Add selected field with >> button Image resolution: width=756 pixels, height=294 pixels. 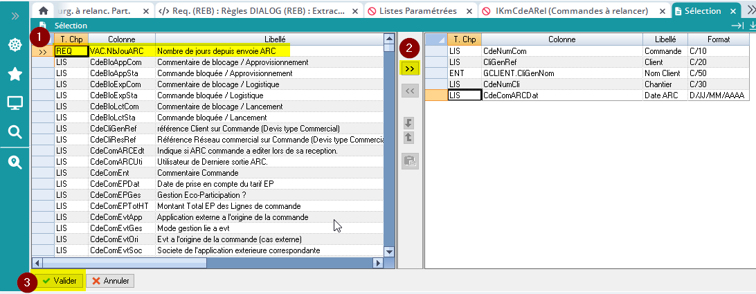pyautogui.click(x=409, y=68)
